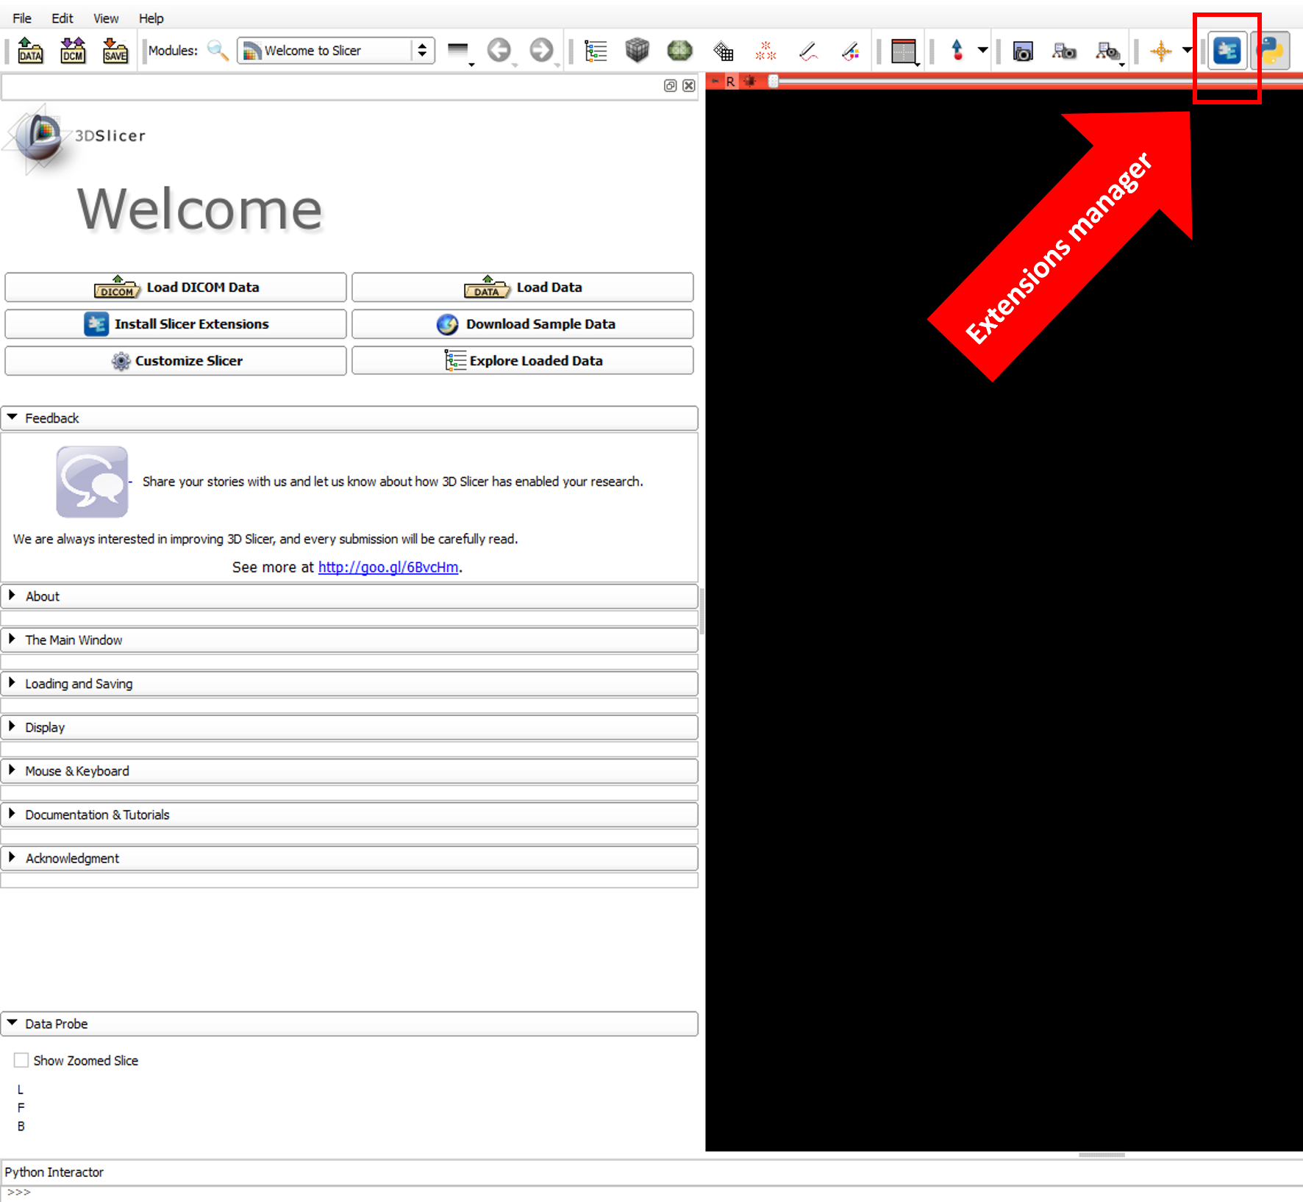1303x1202 pixels.
Task: Select the mouse interaction place tool
Action: 957,51
